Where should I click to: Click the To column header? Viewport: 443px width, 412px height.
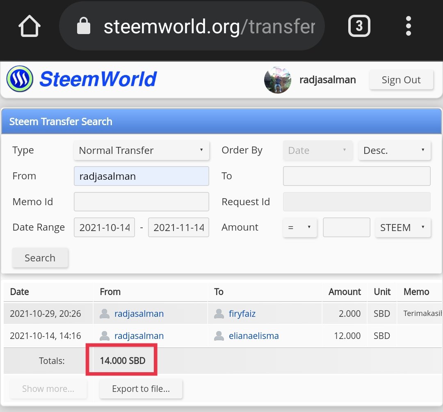pyautogui.click(x=219, y=292)
